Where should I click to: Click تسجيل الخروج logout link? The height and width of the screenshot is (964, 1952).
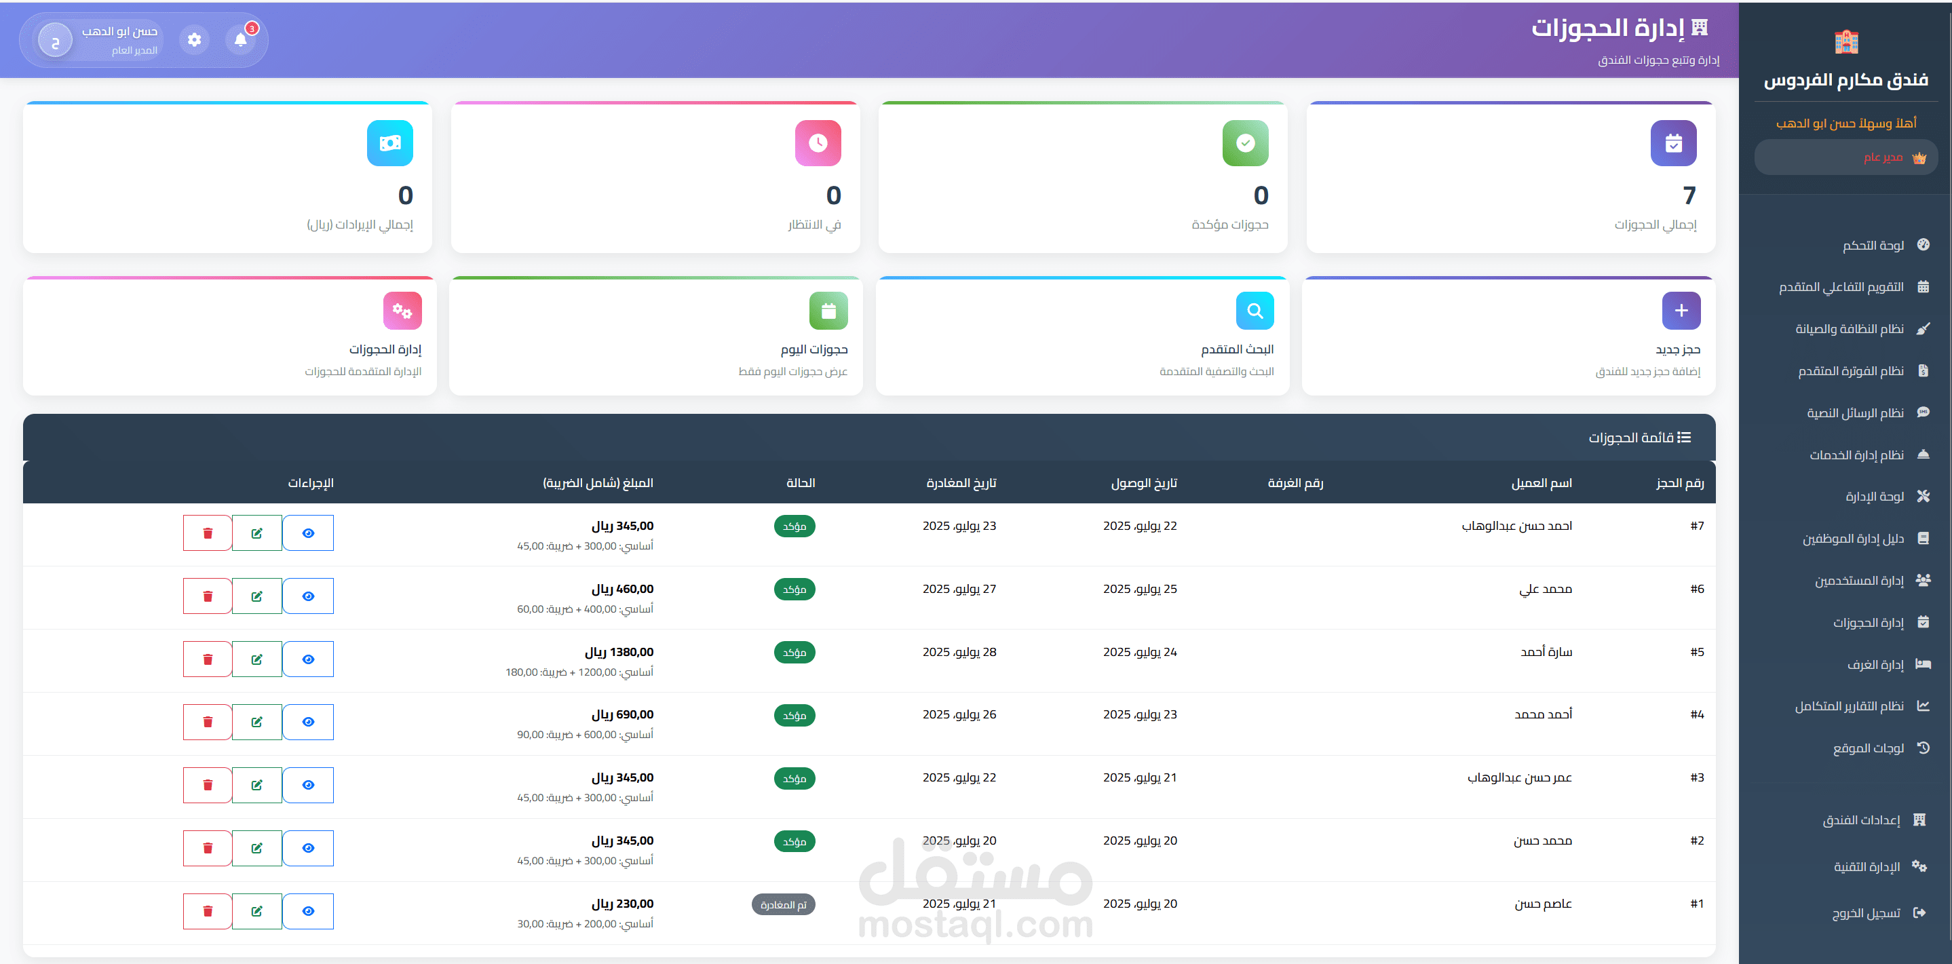pyautogui.click(x=1865, y=912)
